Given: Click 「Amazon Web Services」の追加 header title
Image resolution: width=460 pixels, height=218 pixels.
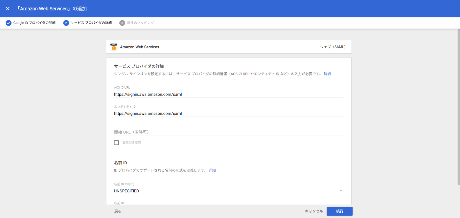Looking at the screenshot, I should (x=52, y=9).
